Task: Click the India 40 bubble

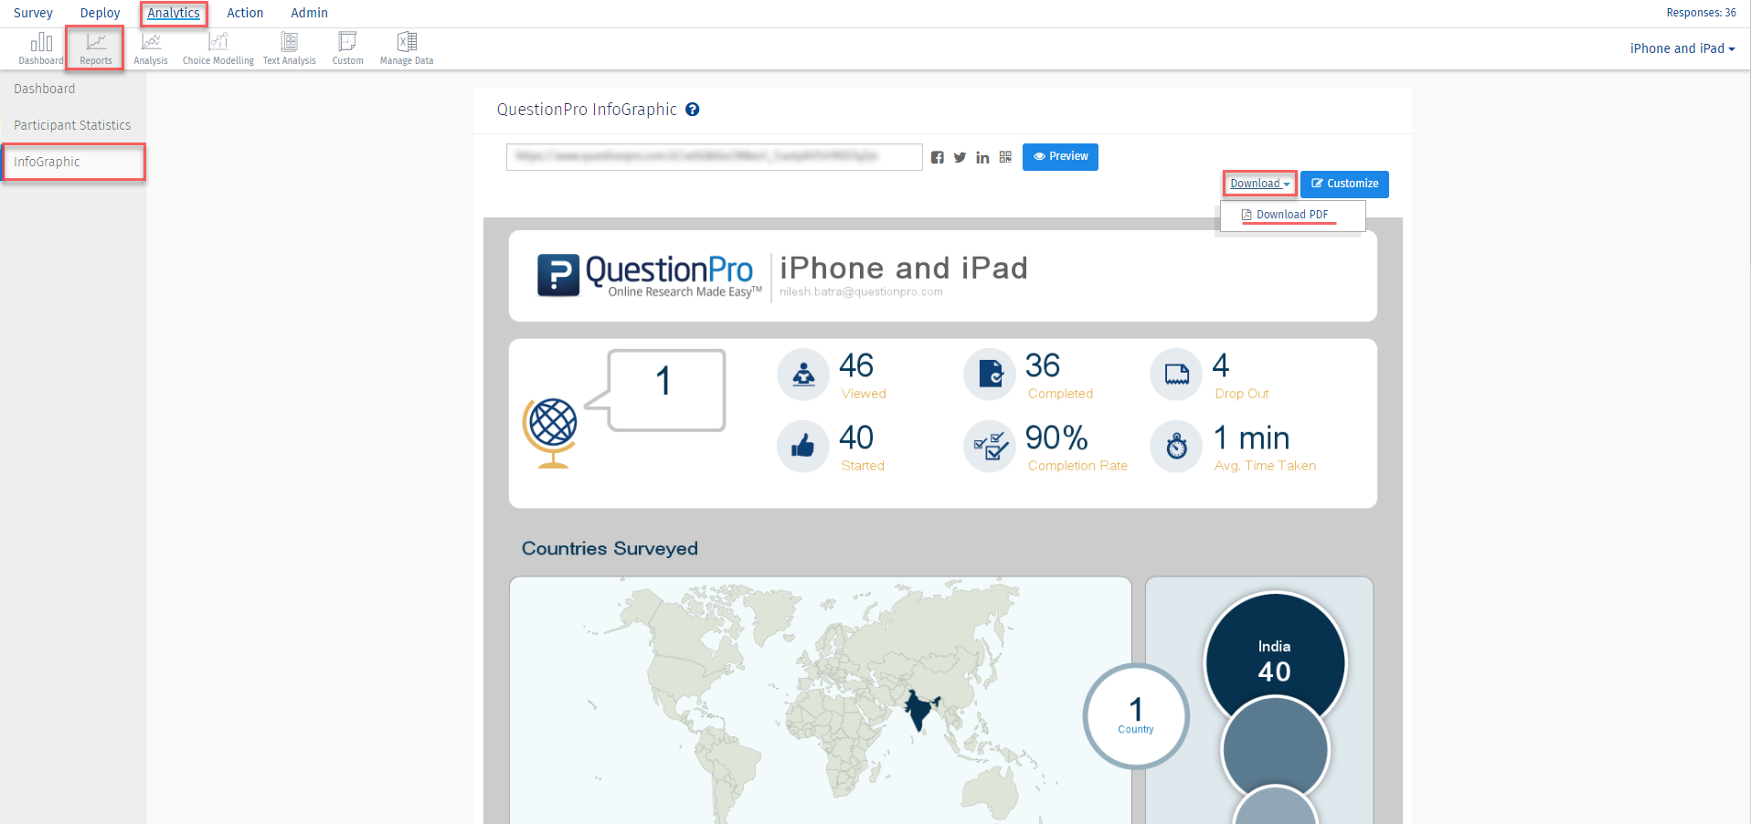Action: [1275, 660]
